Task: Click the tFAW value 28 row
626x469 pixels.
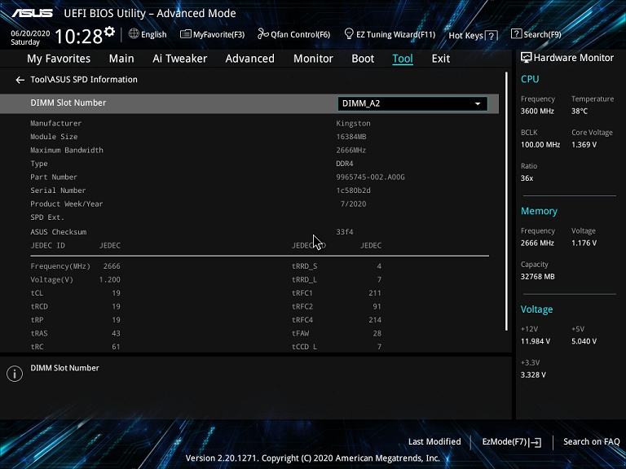Action: (337, 333)
